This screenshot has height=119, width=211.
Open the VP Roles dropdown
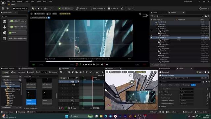(113, 8)
